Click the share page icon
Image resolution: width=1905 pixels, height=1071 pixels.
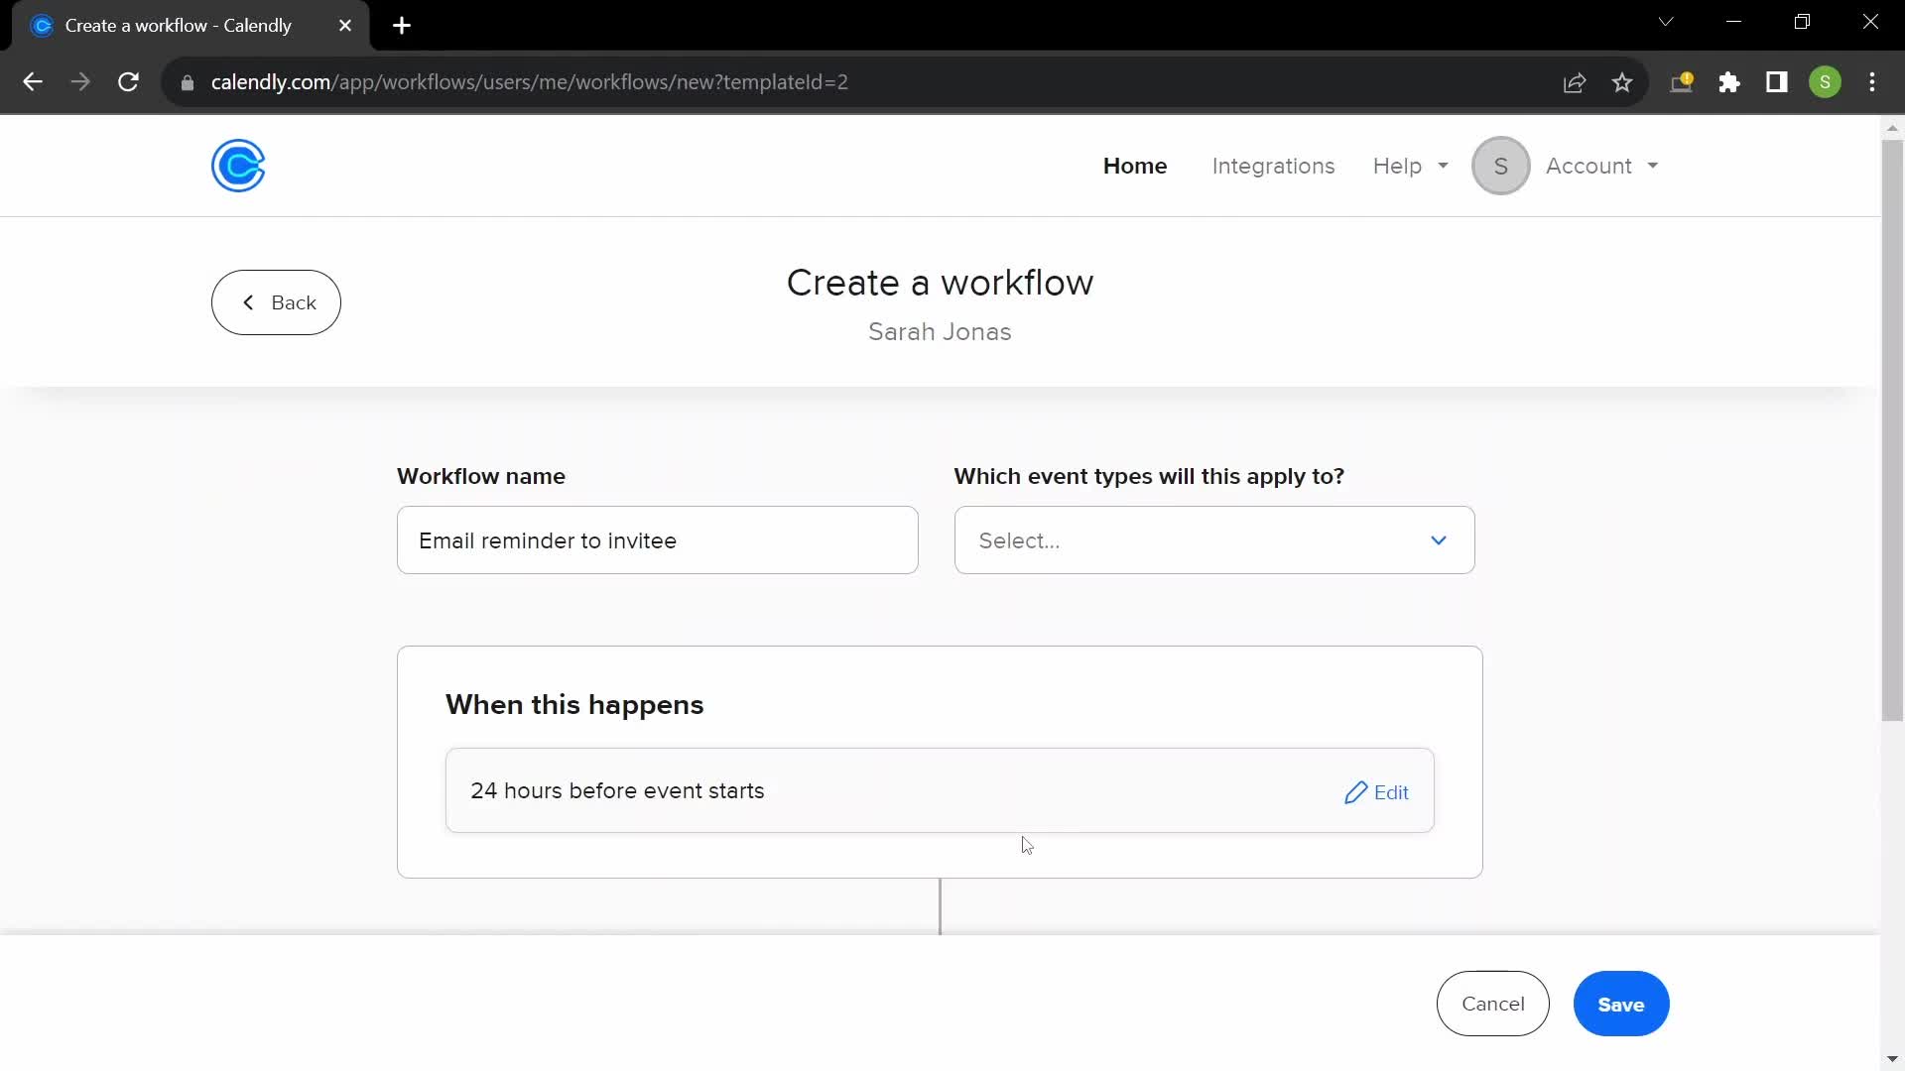point(1576,81)
